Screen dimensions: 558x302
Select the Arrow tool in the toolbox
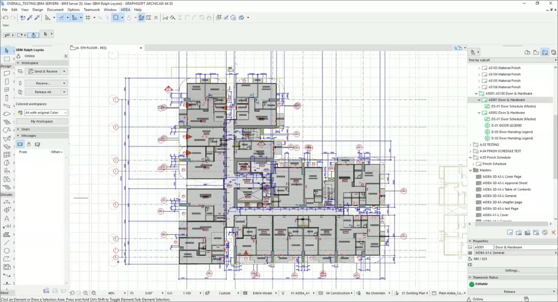pyautogui.click(x=7, y=50)
